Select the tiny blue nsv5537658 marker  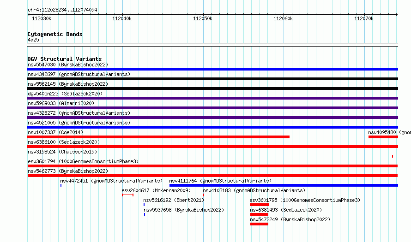point(145,214)
